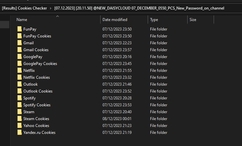Select the Spotify Cookies folder name
This screenshot has height=146, width=242.
37,105
